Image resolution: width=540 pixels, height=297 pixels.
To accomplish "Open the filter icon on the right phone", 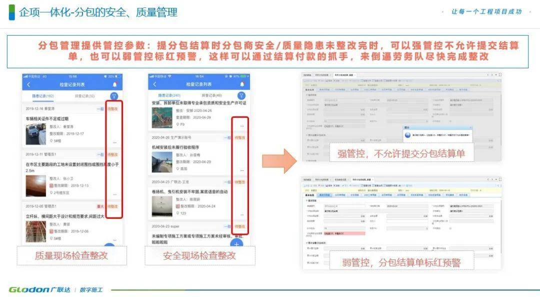I will [x=241, y=96].
